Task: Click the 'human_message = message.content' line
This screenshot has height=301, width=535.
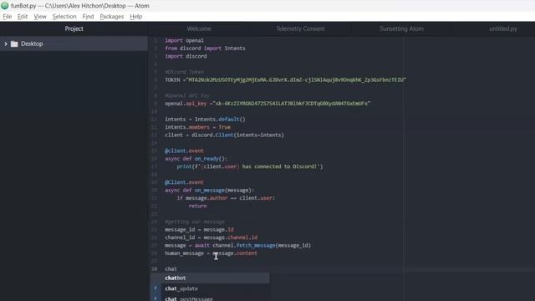Action: click(x=211, y=253)
